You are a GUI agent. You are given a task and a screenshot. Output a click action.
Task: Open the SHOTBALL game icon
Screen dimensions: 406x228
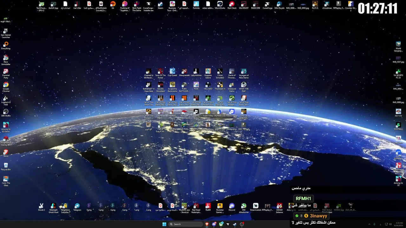pos(398,126)
